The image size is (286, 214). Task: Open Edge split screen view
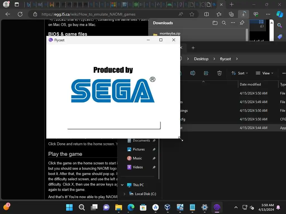click(206, 14)
